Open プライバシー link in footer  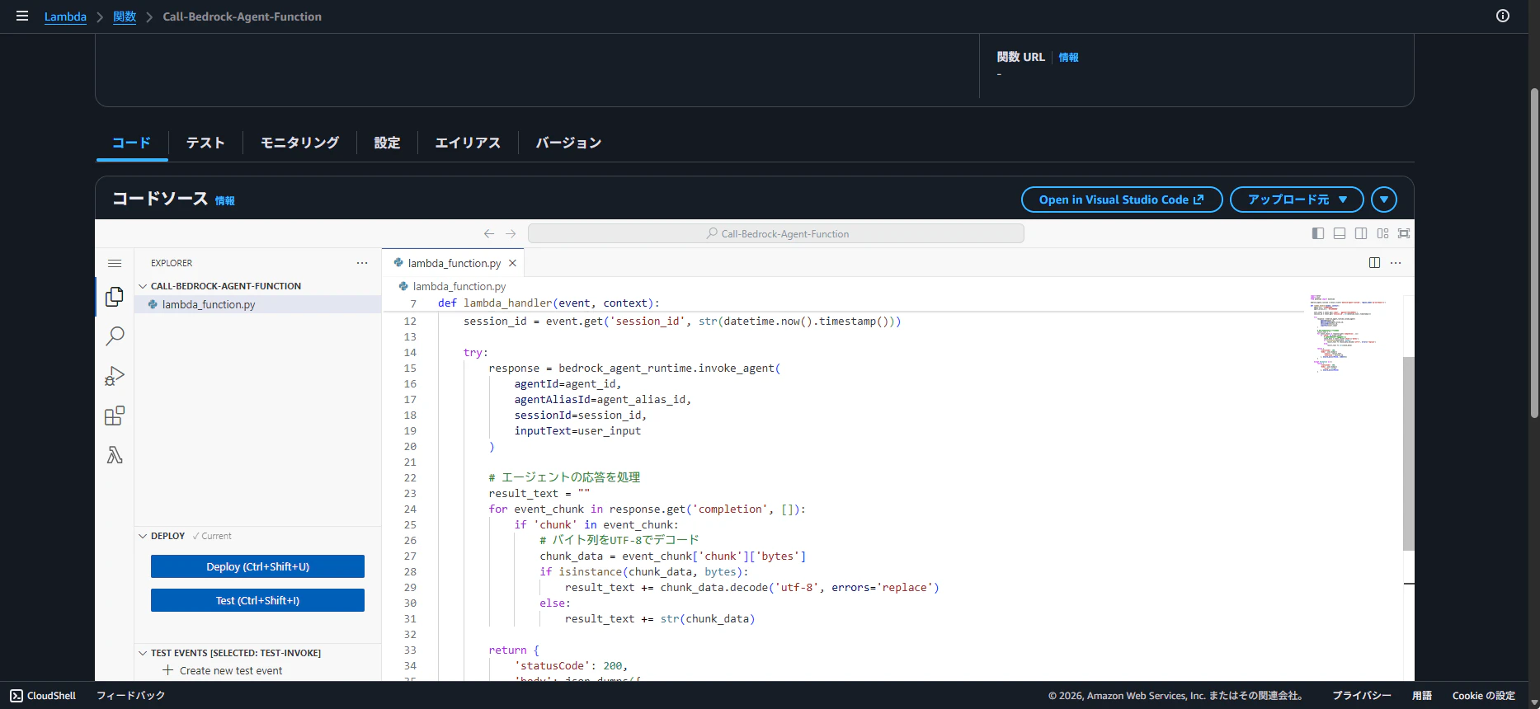coord(1362,696)
